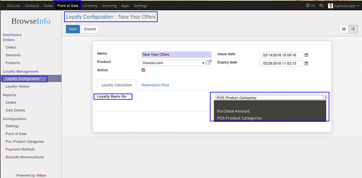Click the BrowseInfo logo
Image resolution: width=362 pixels, height=178 pixels.
tap(31, 21)
